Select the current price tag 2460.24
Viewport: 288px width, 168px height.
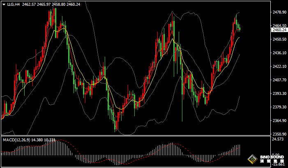click(x=279, y=30)
